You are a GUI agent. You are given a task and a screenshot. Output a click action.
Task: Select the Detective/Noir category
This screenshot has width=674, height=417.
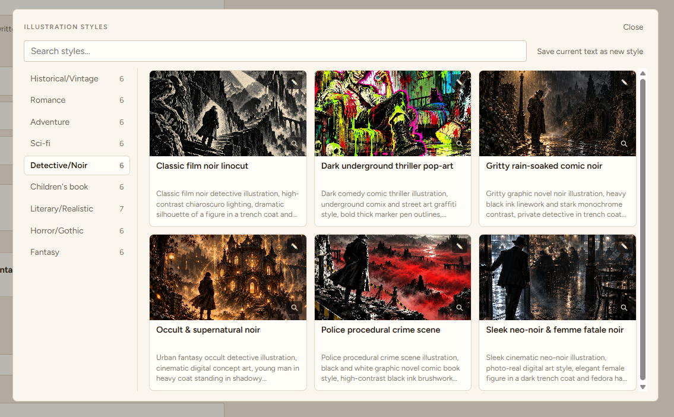pos(77,166)
